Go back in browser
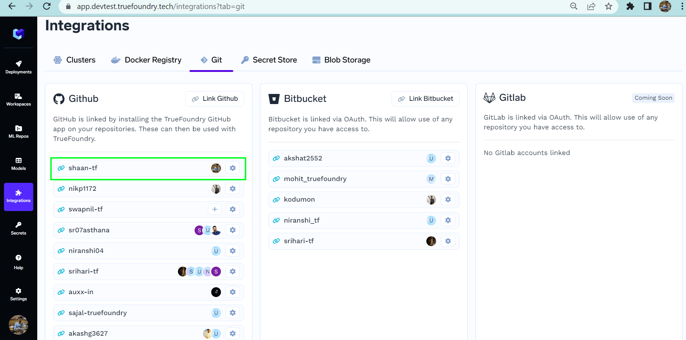The width and height of the screenshot is (686, 340). 12,6
